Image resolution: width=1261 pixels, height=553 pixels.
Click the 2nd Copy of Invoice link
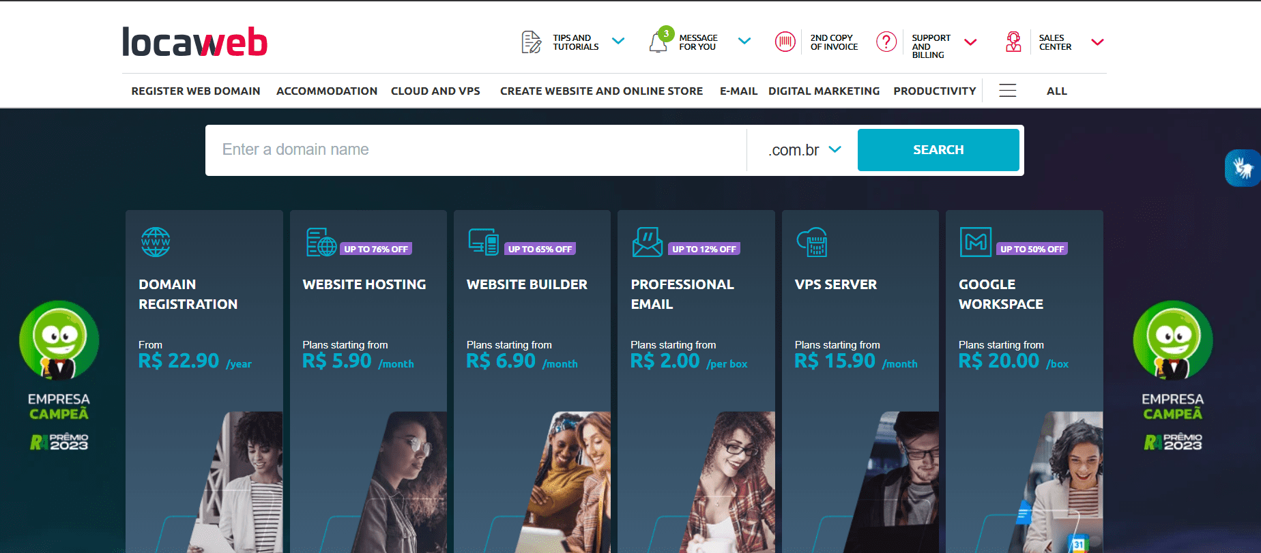pyautogui.click(x=834, y=42)
